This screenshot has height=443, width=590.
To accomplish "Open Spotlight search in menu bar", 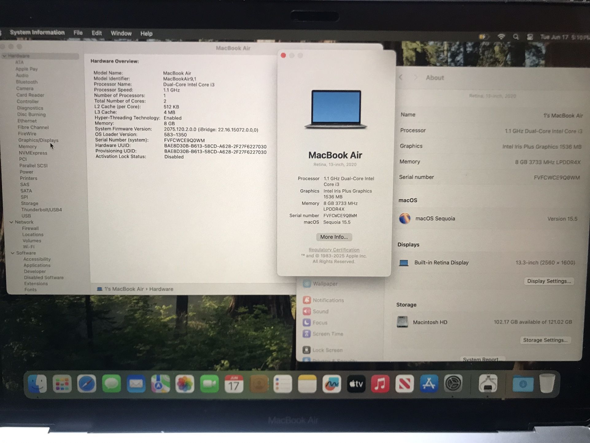I will (x=516, y=37).
